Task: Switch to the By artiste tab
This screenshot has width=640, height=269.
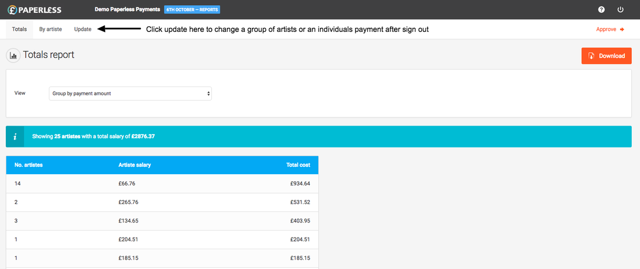Action: (x=51, y=29)
